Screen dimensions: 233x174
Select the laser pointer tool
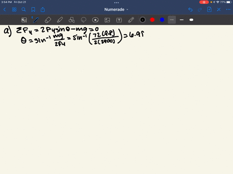(131, 20)
